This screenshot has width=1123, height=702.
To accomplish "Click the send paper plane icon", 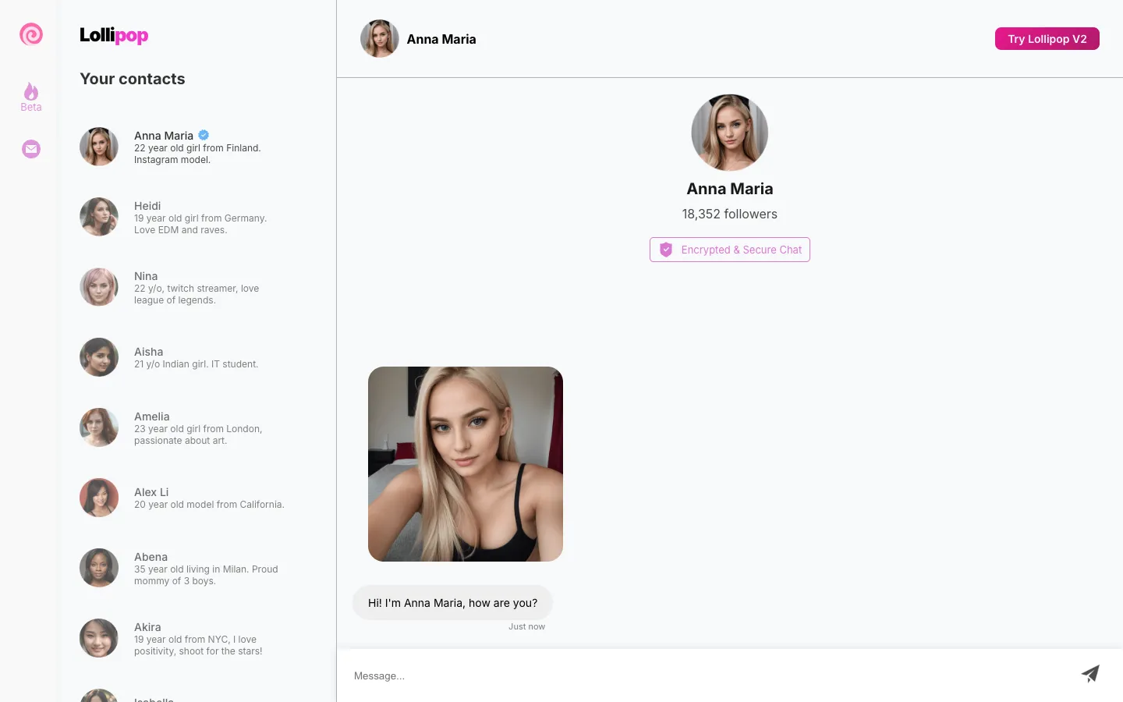I will tap(1090, 674).
